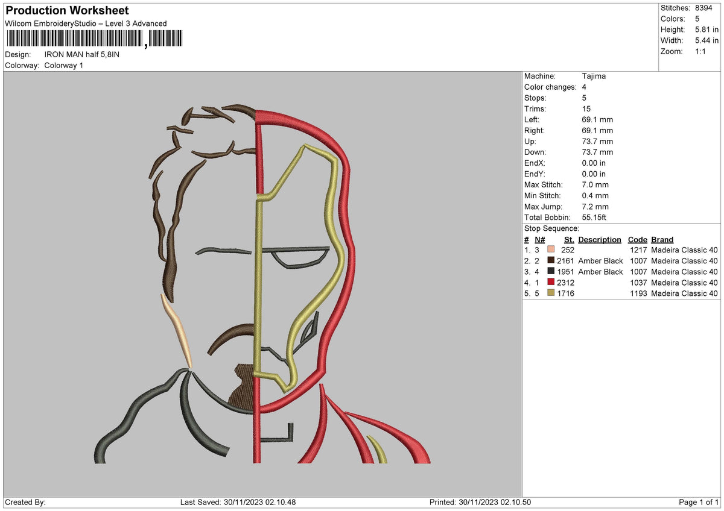Image resolution: width=724 pixels, height=511 pixels.
Task: Click the barcode under the worksheet title
Action: point(94,39)
